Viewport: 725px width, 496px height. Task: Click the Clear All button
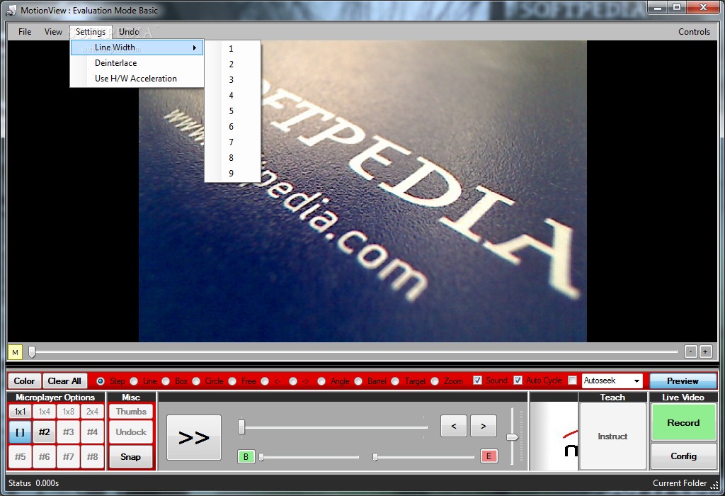tap(64, 381)
